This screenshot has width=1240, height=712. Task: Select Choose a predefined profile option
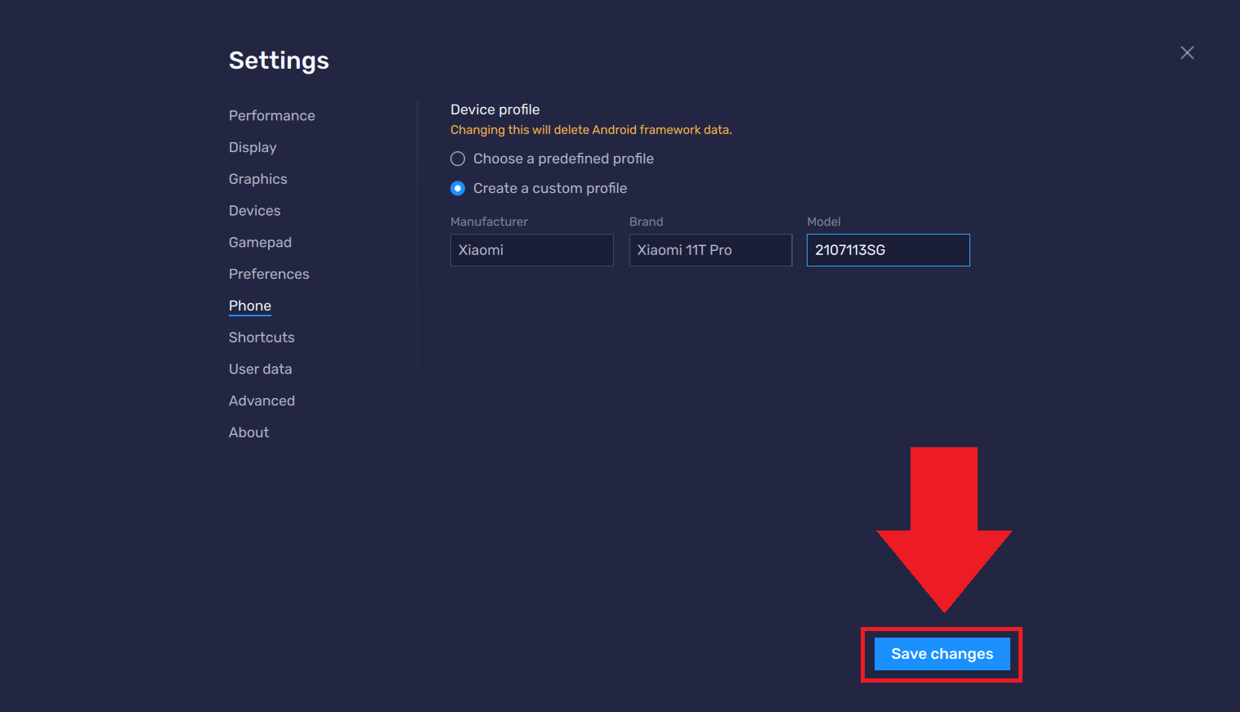click(458, 159)
